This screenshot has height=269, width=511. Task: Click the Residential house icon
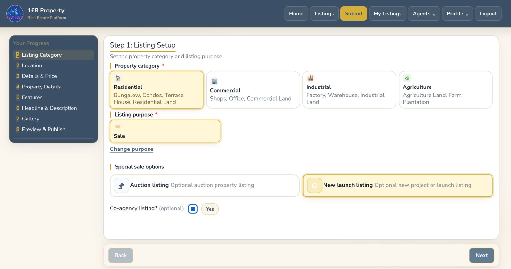coord(118,78)
